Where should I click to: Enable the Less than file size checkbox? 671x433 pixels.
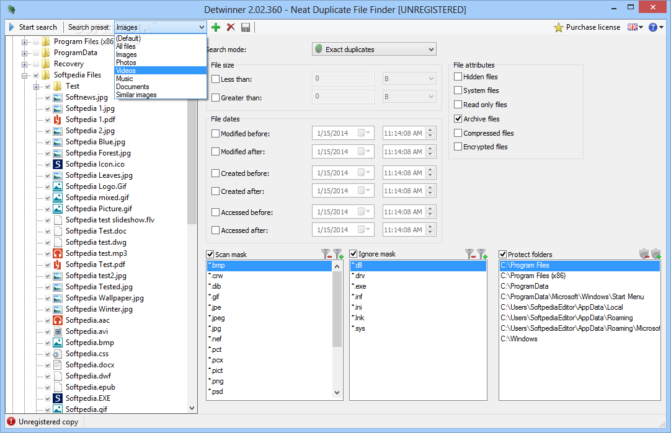[x=216, y=79]
